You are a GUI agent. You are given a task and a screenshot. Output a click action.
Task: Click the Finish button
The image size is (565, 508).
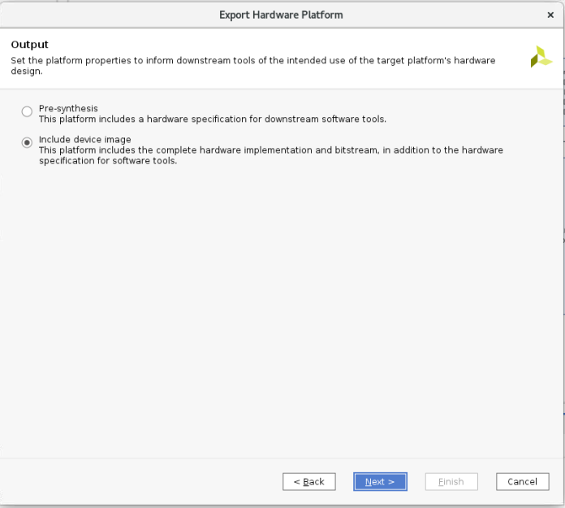point(451,482)
